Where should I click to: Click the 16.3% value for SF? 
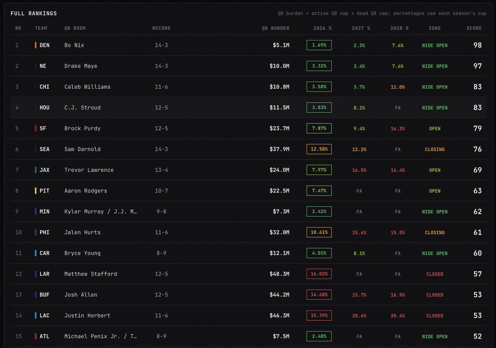(x=398, y=128)
